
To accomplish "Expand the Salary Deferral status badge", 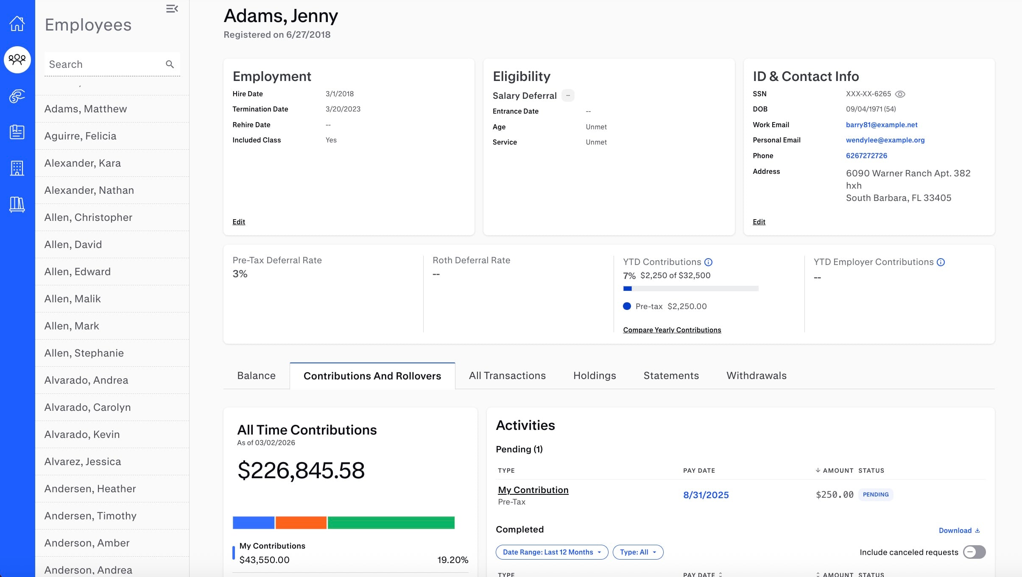I will pyautogui.click(x=568, y=95).
